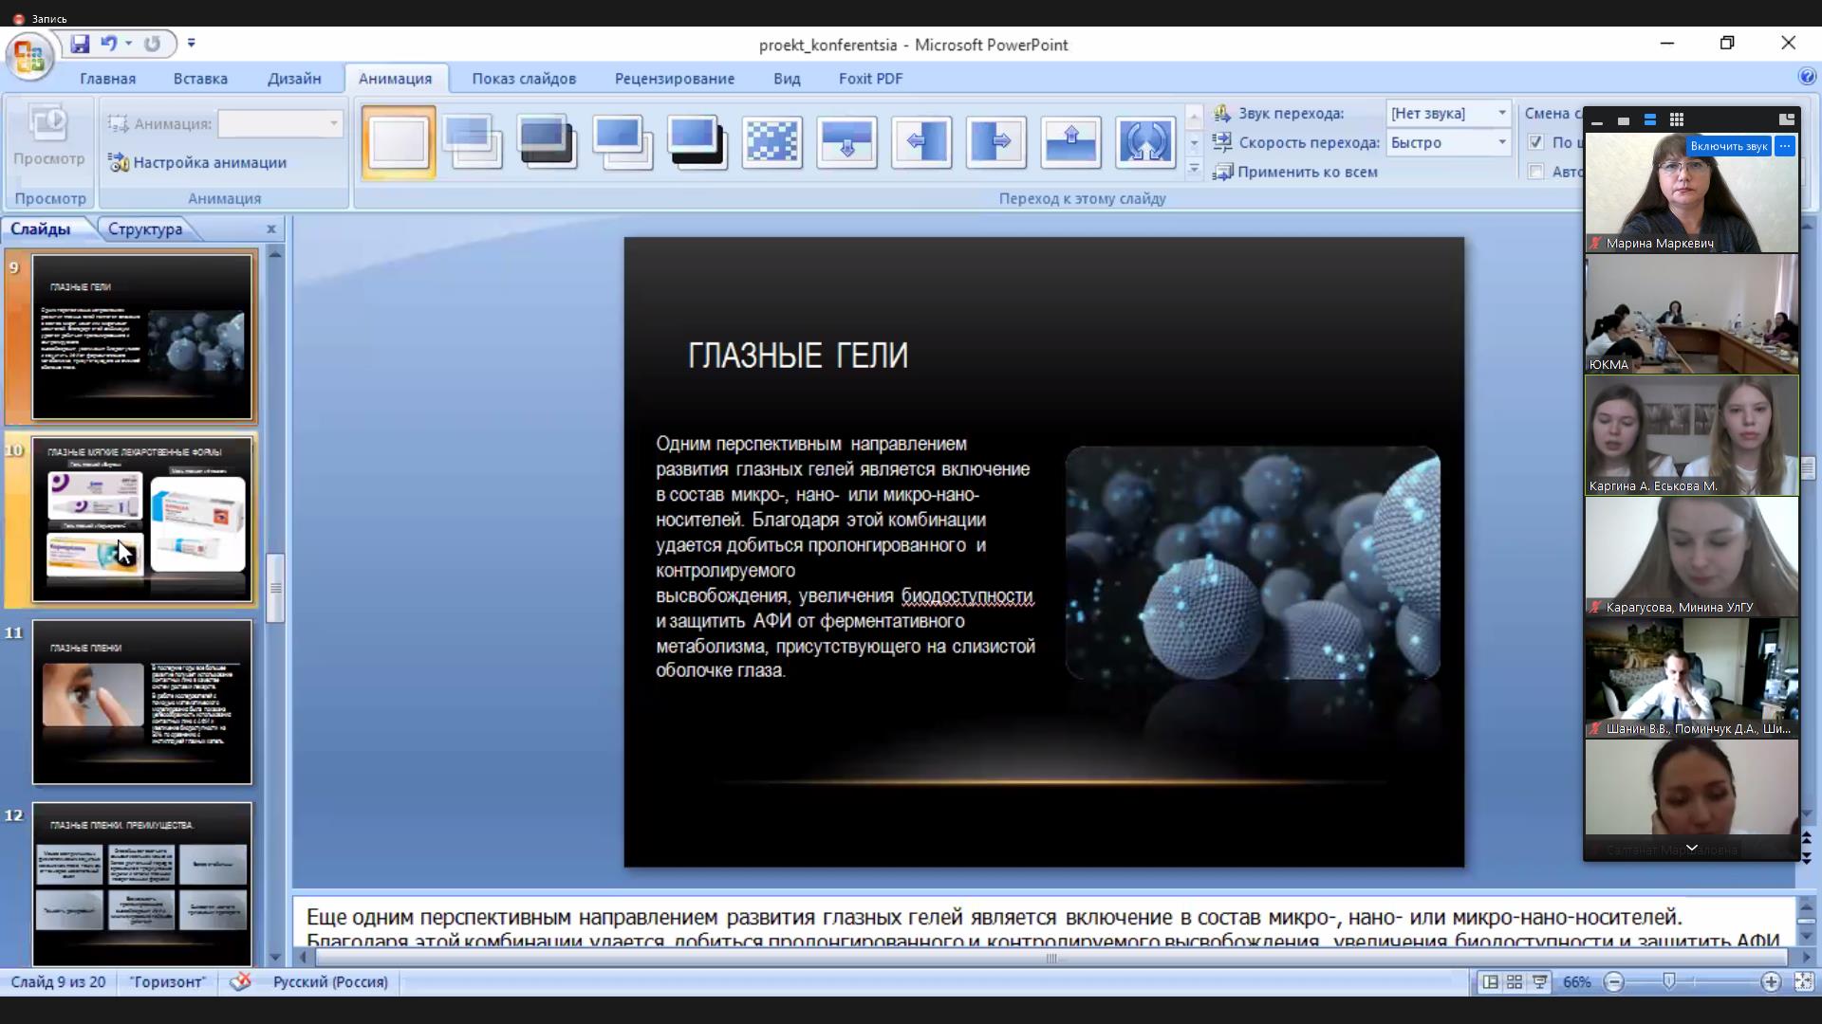
Task: Click the Русский (Россия) language indicator
Action: point(330,982)
